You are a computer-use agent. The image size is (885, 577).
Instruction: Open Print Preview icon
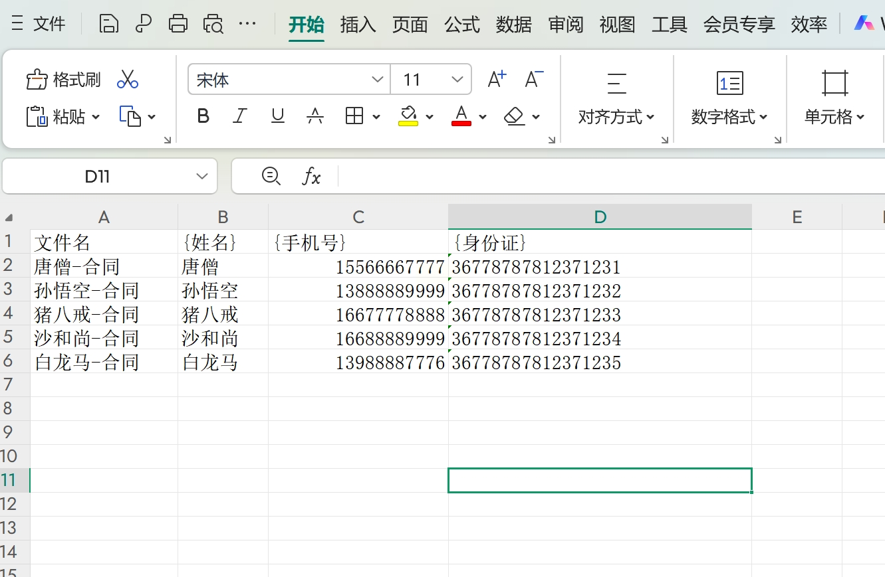point(213,24)
